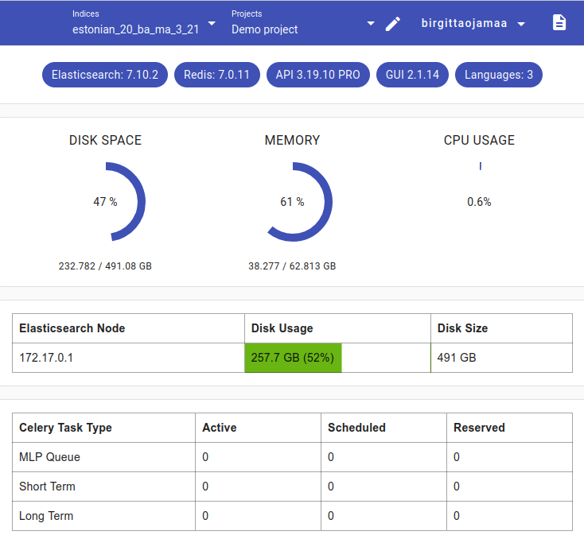The image size is (584, 535).
Task: Click the 232.782 / 491.08 GB text
Action: point(105,266)
